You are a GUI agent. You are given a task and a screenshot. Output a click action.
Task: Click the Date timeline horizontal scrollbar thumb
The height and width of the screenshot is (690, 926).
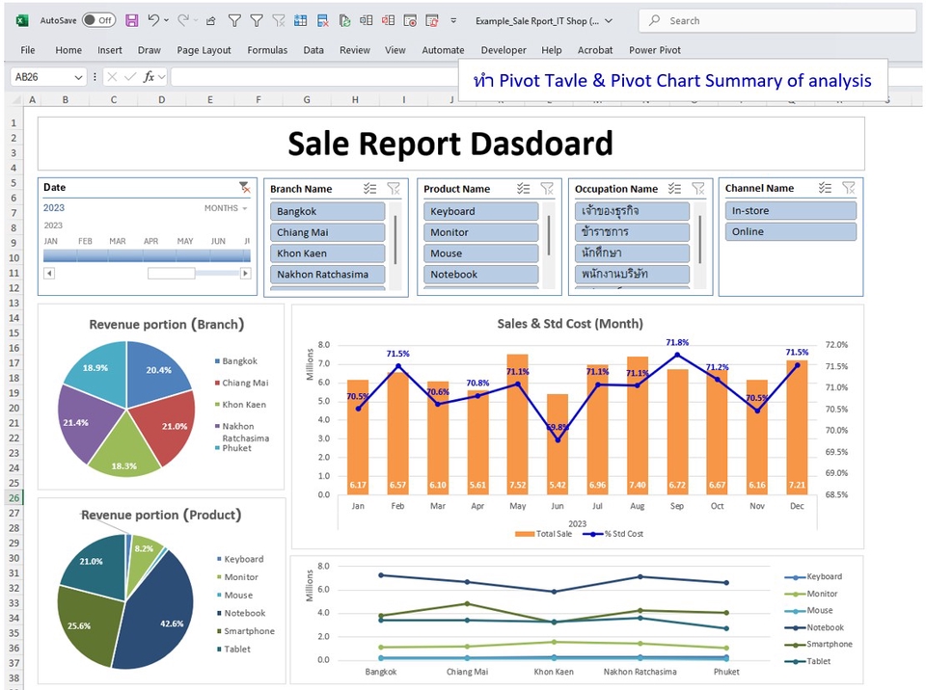pyautogui.click(x=172, y=274)
